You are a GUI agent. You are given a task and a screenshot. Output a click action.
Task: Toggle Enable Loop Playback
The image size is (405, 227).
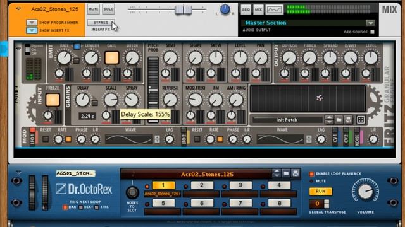click(311, 174)
